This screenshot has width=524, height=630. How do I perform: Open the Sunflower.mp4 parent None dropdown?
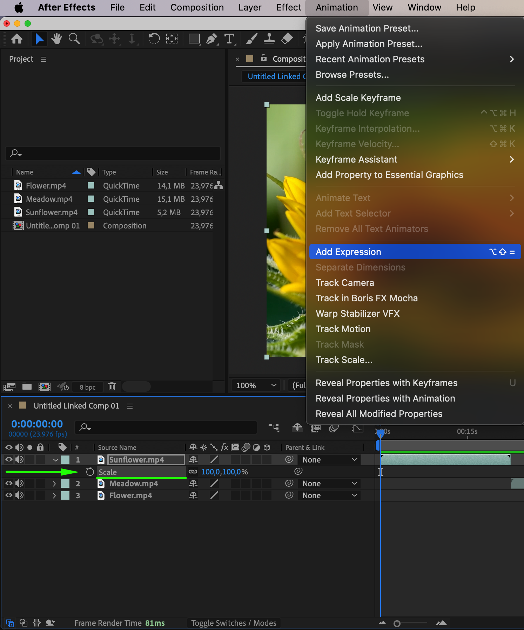click(x=329, y=460)
